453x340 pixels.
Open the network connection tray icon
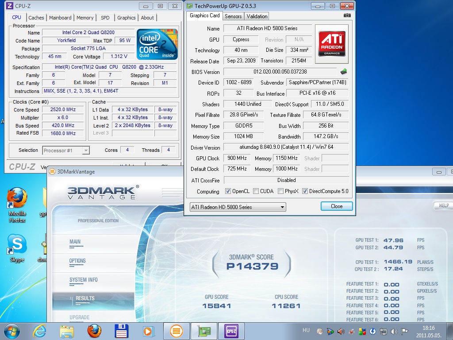click(384, 331)
